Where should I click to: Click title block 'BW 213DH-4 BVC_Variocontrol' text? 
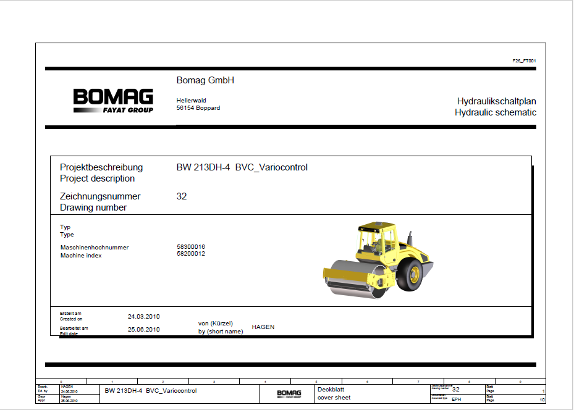151,391
